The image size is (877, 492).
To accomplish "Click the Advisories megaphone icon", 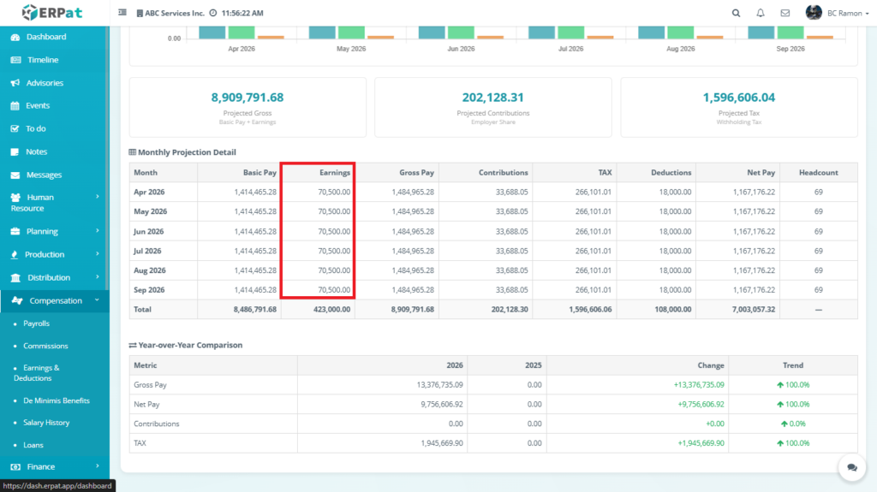I will tap(15, 83).
